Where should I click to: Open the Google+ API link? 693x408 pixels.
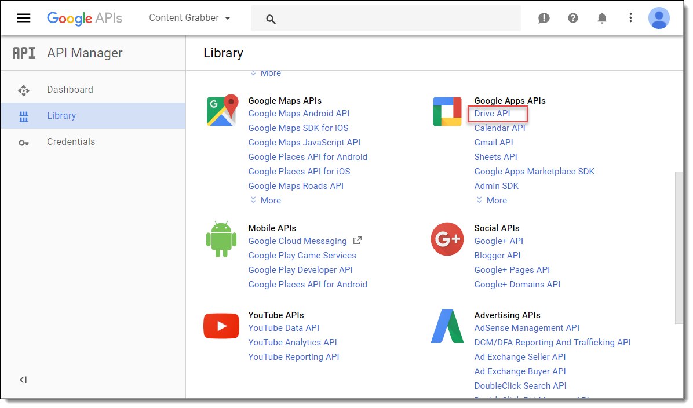[x=498, y=241]
